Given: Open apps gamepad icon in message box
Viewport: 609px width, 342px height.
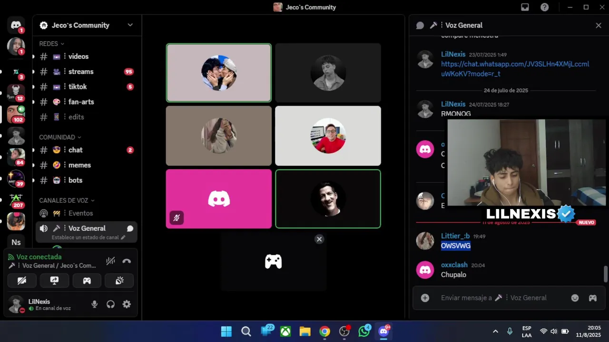Looking at the screenshot, I should click(593, 298).
